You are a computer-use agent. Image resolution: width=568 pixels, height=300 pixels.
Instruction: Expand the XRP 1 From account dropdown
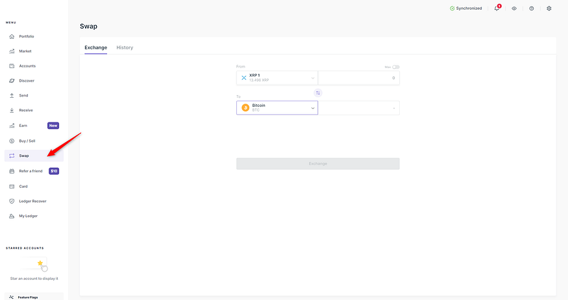(x=277, y=78)
